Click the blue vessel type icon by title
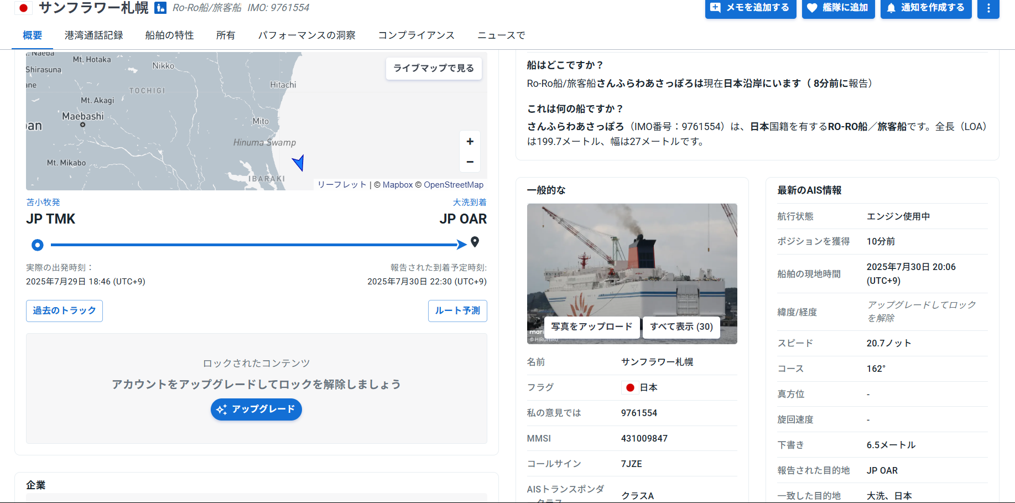Image resolution: width=1015 pixels, height=503 pixels. [160, 8]
